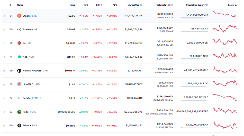Open the Nervos Network CKB page

tap(35, 70)
